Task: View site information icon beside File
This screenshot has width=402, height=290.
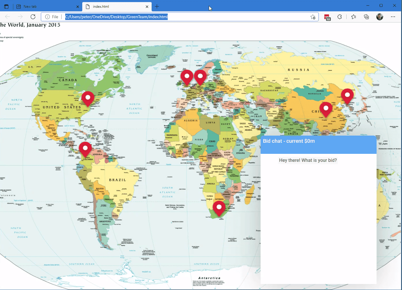Action: coord(47,17)
